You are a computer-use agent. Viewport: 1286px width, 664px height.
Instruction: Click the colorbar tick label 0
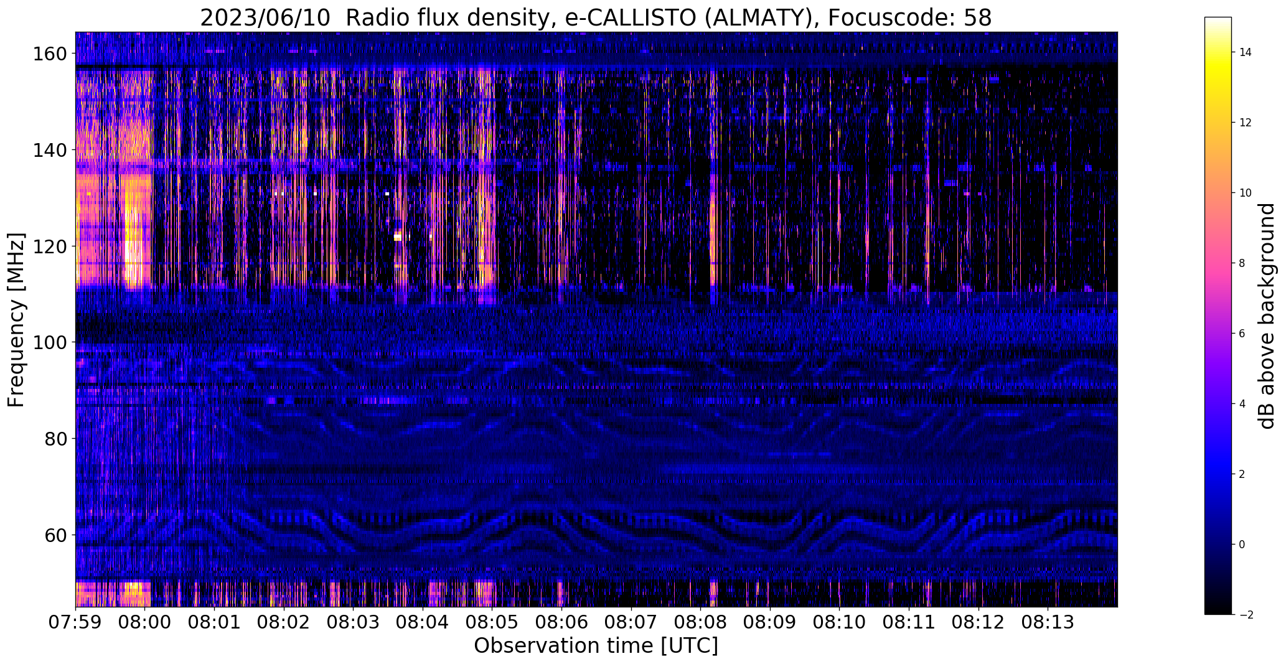tap(1242, 545)
